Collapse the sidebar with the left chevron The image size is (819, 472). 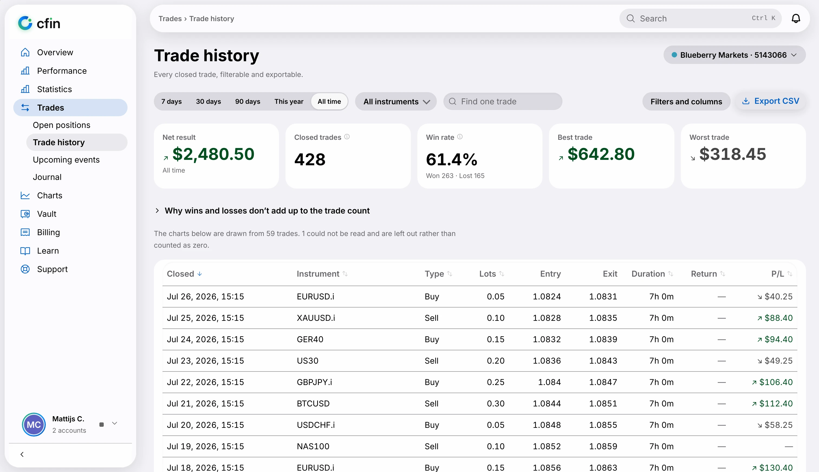22,454
